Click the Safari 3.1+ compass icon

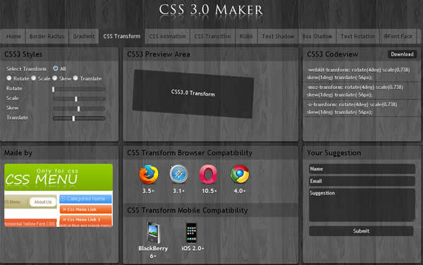click(x=178, y=174)
